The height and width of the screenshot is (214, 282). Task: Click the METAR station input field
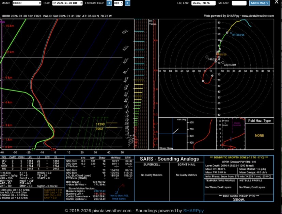[x=239, y=3]
